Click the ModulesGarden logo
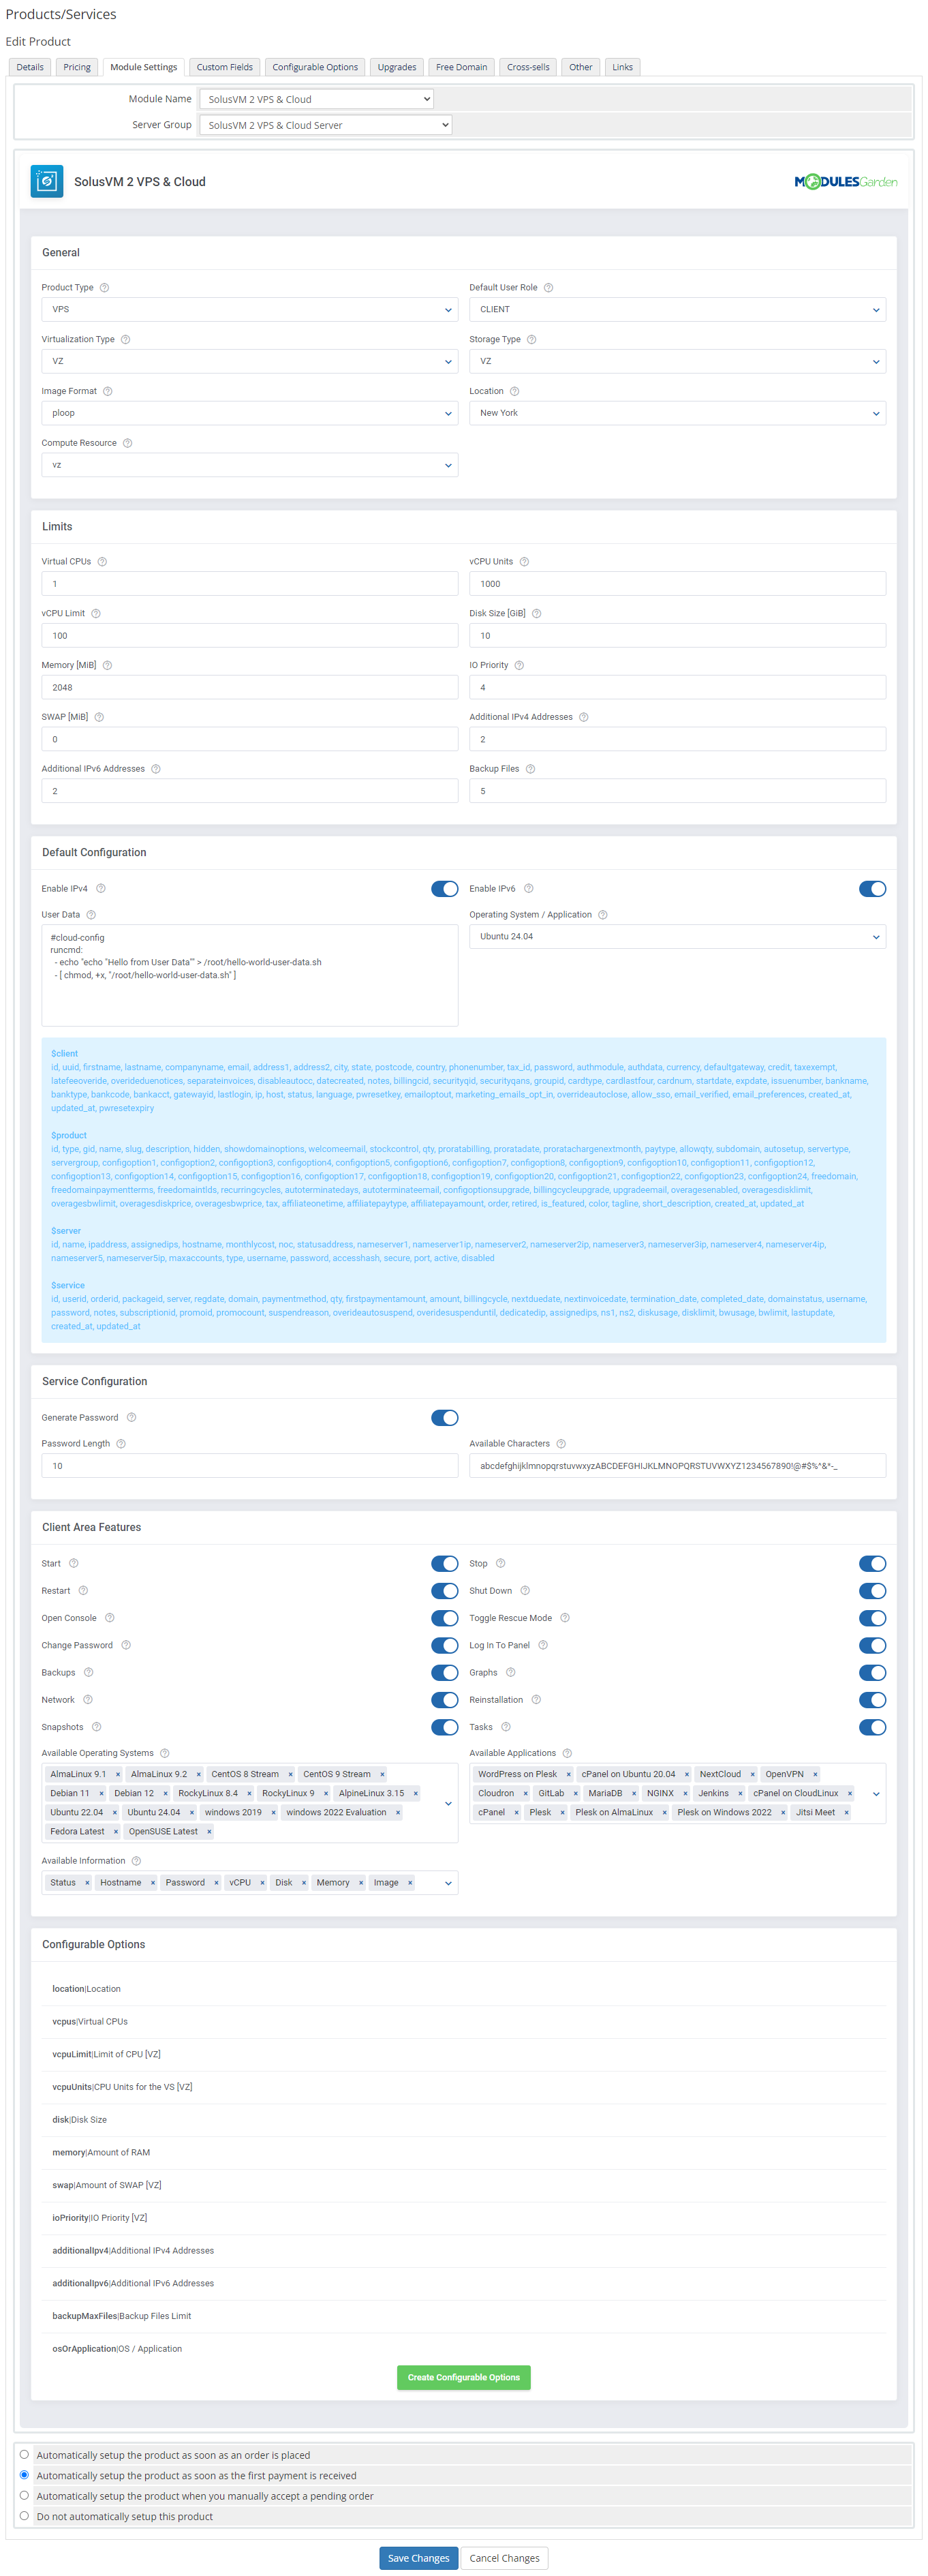 tap(845, 182)
